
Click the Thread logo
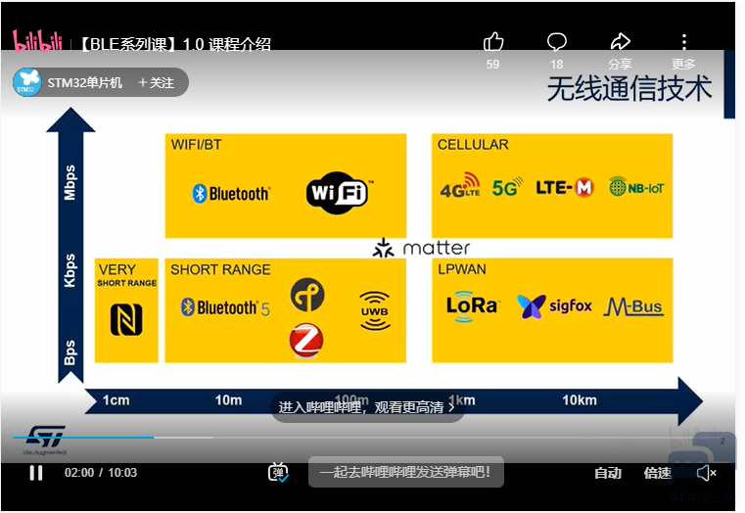click(307, 295)
